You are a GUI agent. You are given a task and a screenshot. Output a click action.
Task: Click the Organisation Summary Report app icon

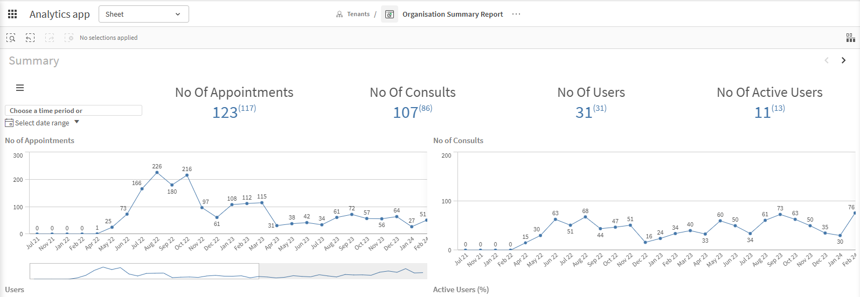click(x=390, y=14)
